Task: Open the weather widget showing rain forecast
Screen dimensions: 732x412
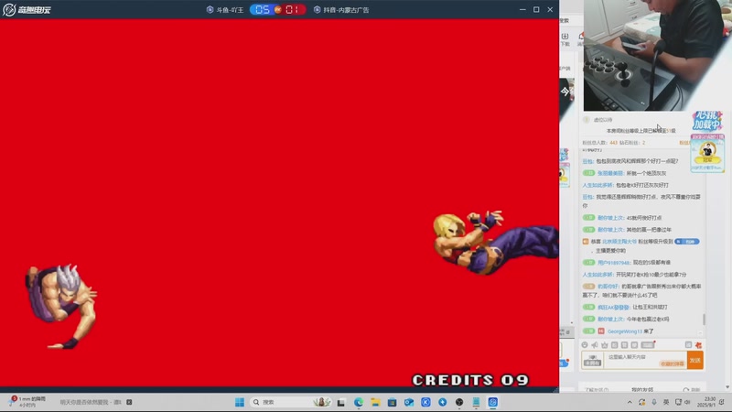Action: (28, 402)
